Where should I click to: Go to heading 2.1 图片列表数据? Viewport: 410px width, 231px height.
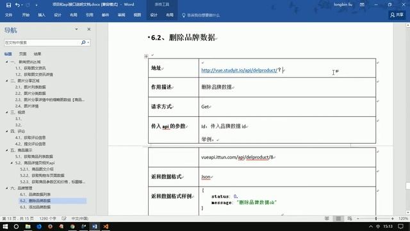pyautogui.click(x=31, y=87)
